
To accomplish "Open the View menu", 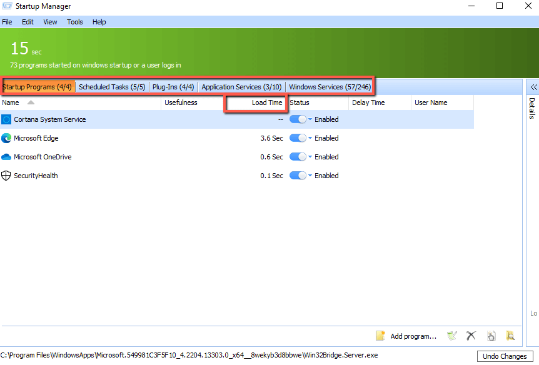I will click(x=50, y=22).
